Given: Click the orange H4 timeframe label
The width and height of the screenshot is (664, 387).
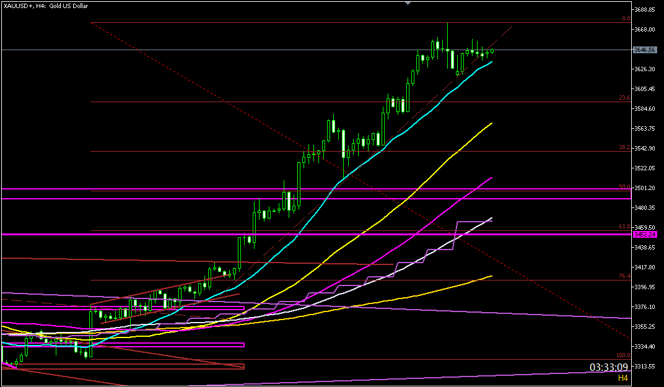Looking at the screenshot, I should pyautogui.click(x=622, y=378).
